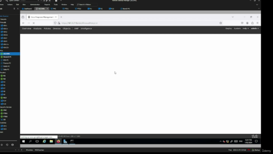Select ASA3 in the navigation tree
This screenshot has width=273, height=154.
(5, 38)
